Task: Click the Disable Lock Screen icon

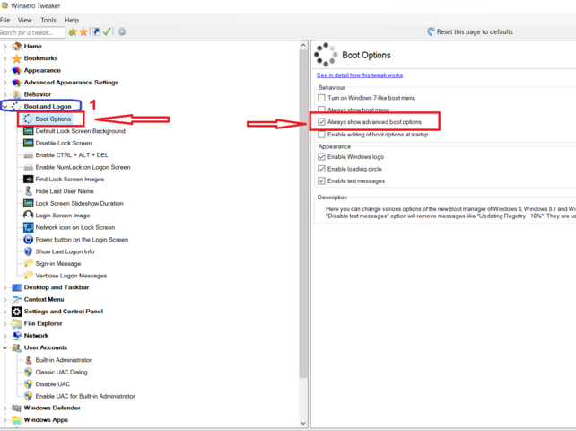Action: click(29, 143)
